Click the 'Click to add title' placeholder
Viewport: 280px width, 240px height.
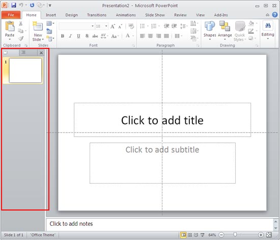[162, 120]
